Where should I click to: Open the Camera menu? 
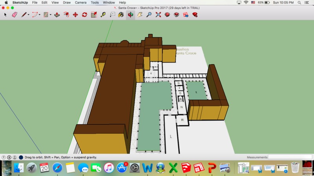pyautogui.click(x=81, y=3)
